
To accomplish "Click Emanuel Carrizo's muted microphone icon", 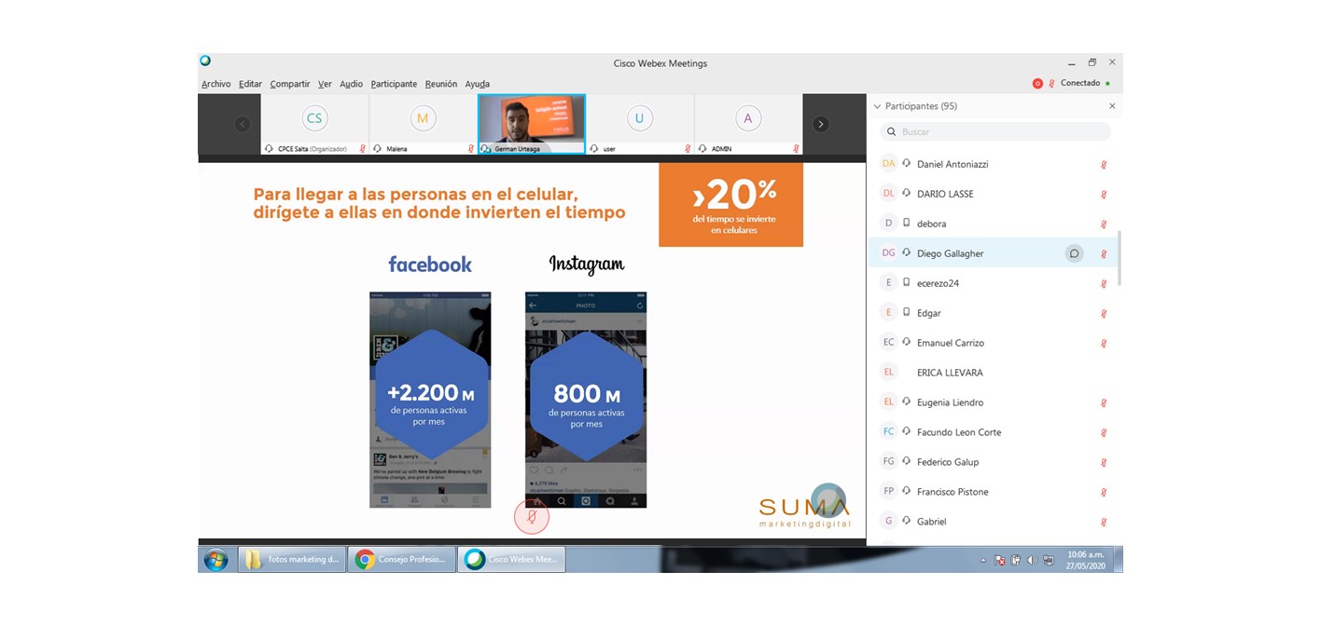I will [x=1104, y=344].
